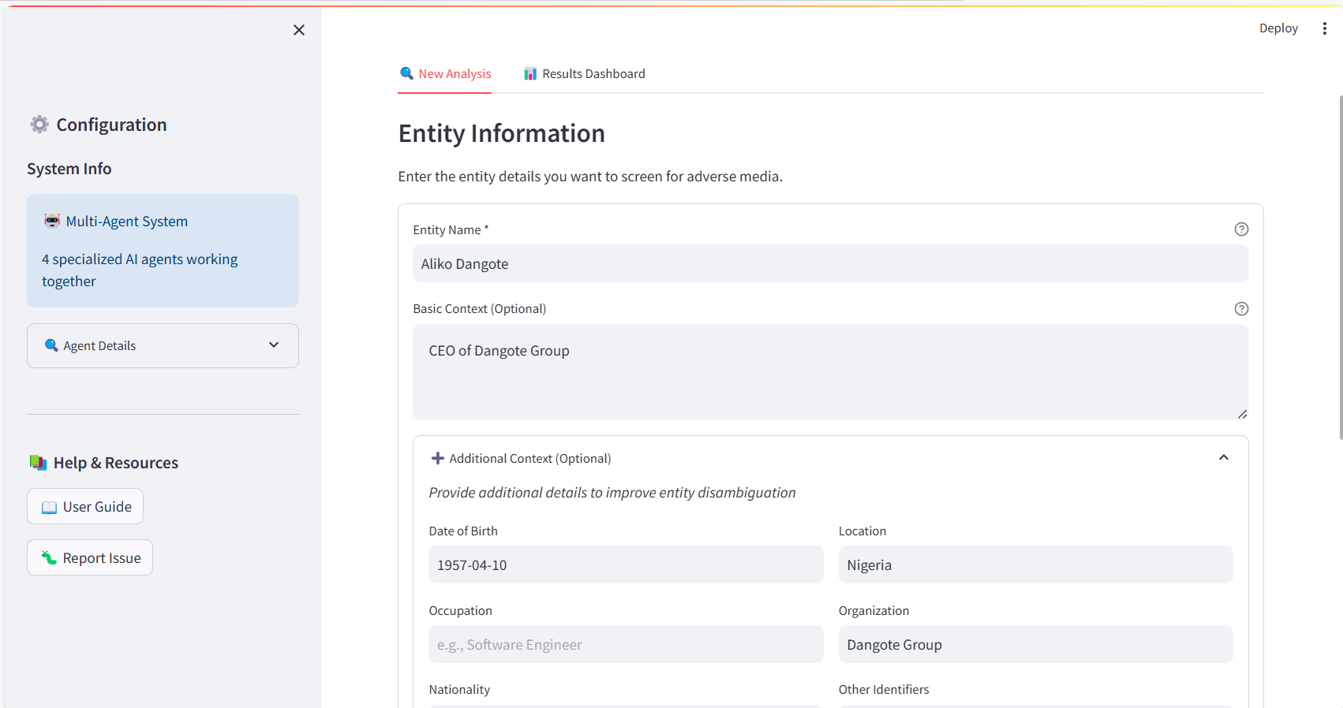Click the resize handle of Basic Context box
Screen dimensions: 1343x708
tap(1242, 414)
